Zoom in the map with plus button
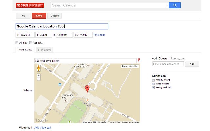The image size is (210, 131). (39, 75)
